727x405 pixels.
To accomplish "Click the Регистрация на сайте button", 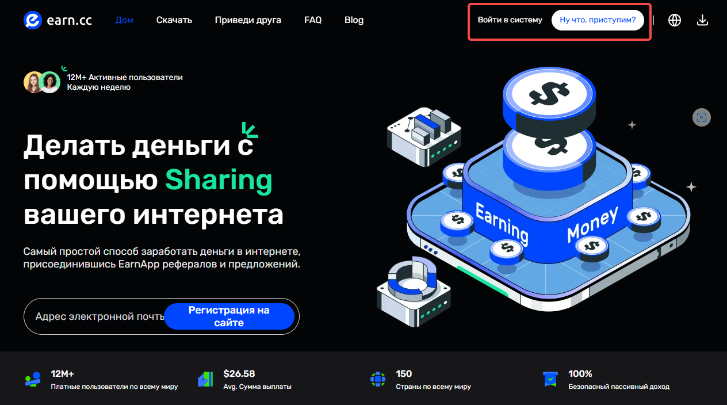I will point(229,316).
